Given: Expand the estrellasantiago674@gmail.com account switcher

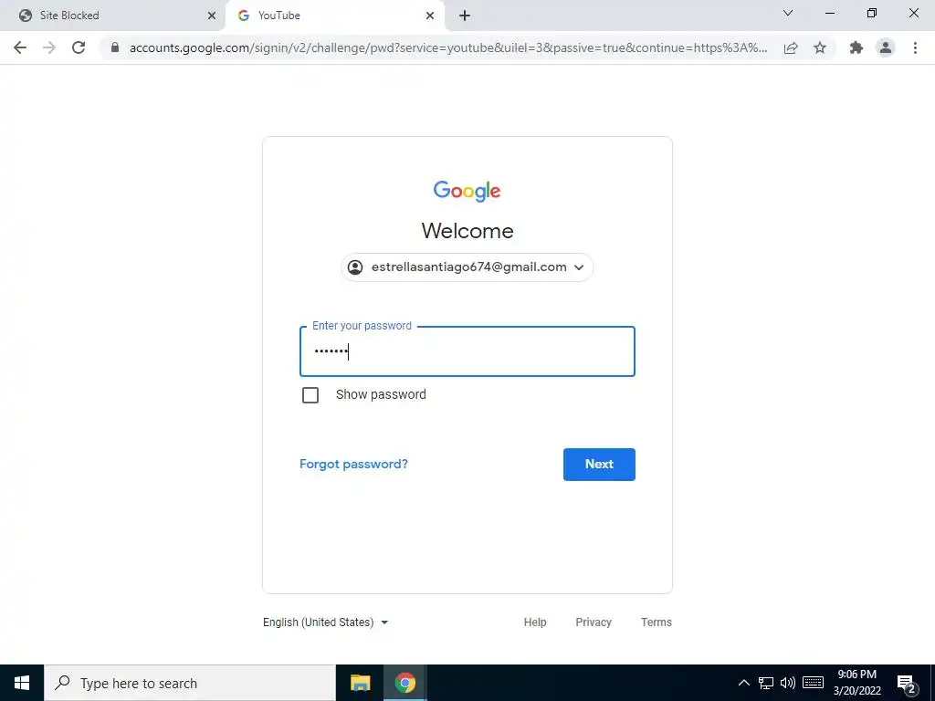Looking at the screenshot, I should (467, 267).
